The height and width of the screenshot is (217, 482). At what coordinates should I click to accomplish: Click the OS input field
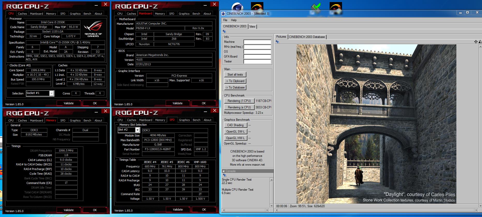pyautogui.click(x=257, y=52)
